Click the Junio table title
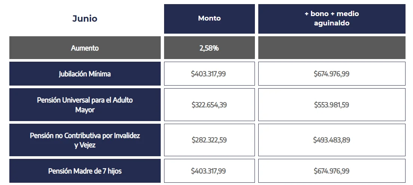 pos(85,19)
